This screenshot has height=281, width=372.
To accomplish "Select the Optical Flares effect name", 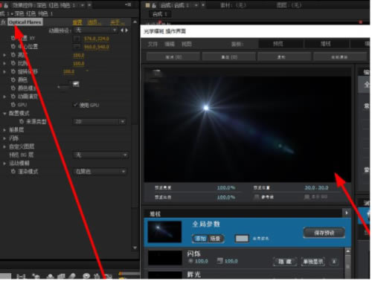I will 25,22.
